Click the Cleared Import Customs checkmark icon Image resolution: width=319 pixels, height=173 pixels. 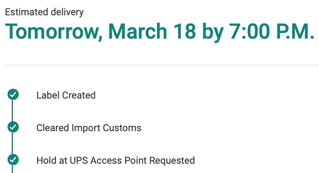click(x=13, y=128)
